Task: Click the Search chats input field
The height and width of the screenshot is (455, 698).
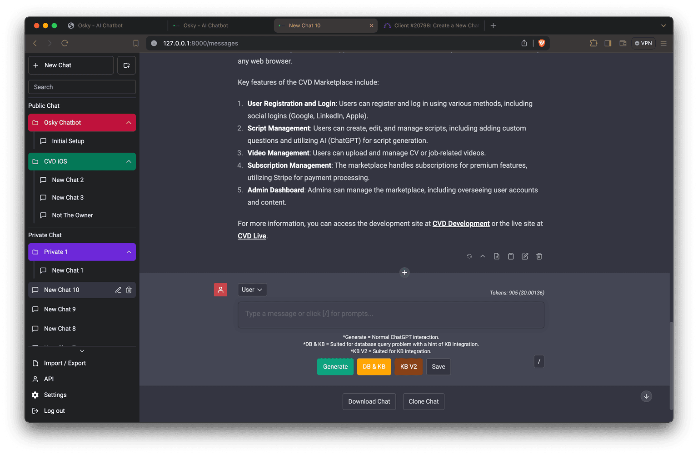Action: click(82, 87)
